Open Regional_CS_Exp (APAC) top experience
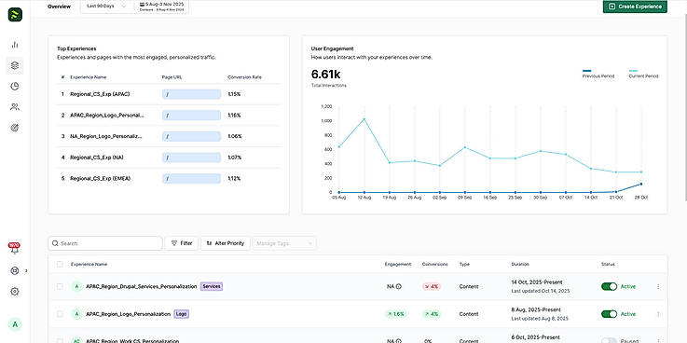The width and height of the screenshot is (687, 343). pyautogui.click(x=100, y=94)
